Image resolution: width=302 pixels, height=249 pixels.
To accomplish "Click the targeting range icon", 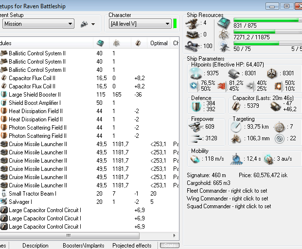I will tap(236, 127).
